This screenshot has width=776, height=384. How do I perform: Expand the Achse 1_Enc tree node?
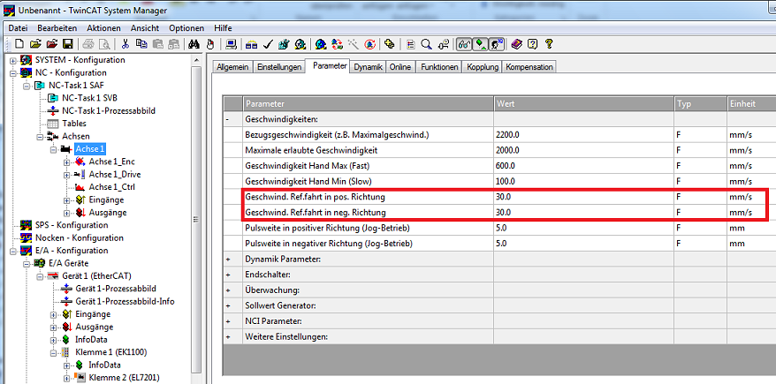click(67, 162)
